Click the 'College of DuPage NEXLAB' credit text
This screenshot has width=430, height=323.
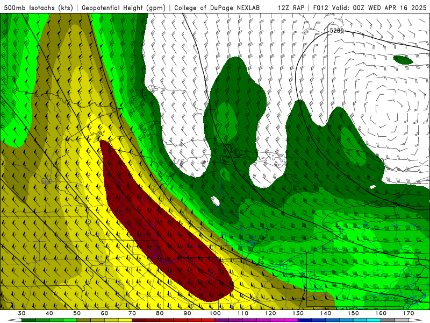(217, 8)
